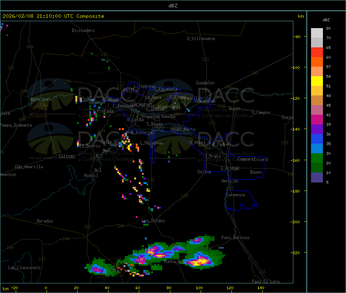Click the La_Nora map label

[153, 97]
